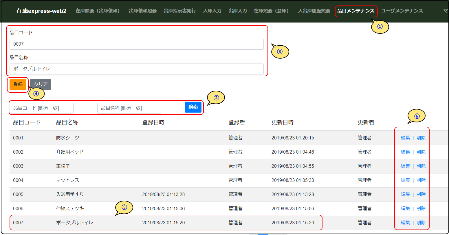Select 出庫指示書発行 in navigation bar
The width and height of the screenshot is (449, 235).
(180, 11)
